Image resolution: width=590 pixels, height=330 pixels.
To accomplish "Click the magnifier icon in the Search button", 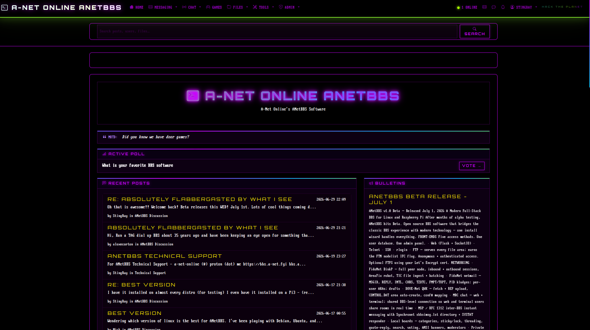I will point(475,29).
